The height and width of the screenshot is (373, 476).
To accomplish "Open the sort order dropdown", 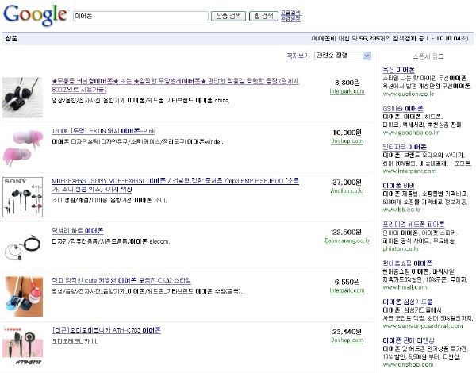I will pyautogui.click(x=343, y=56).
